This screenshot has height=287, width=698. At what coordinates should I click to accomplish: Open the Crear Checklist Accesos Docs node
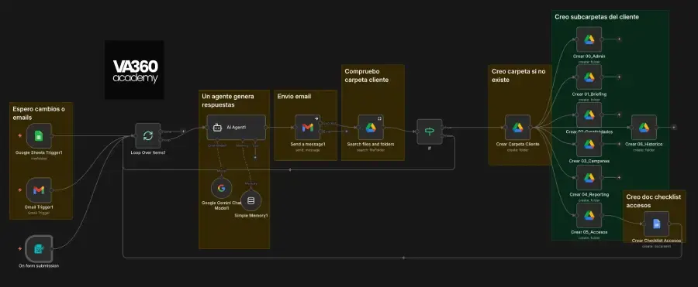click(x=656, y=224)
